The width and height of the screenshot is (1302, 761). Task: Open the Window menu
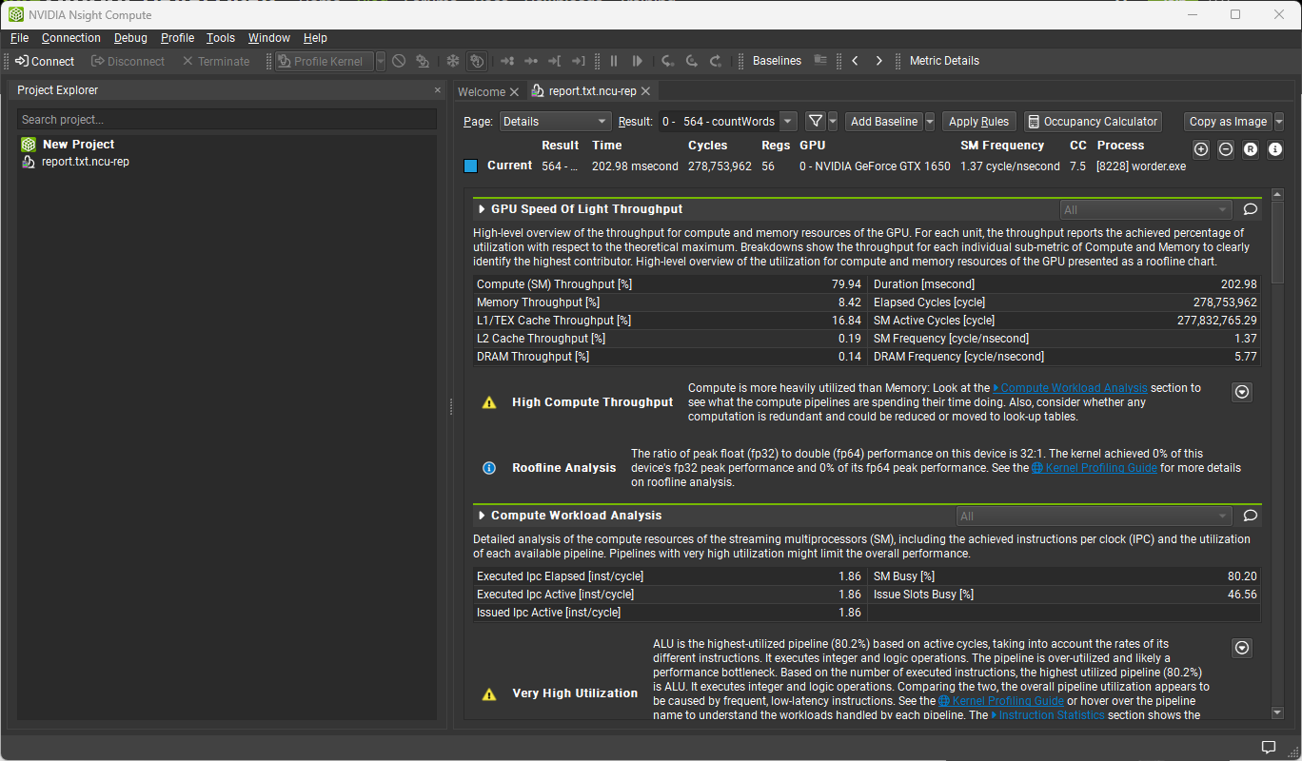(269, 38)
